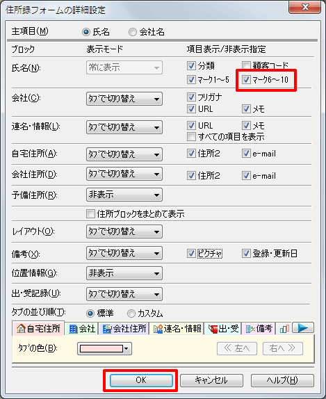Toggle 住所2 checkbox for 会社住所
The width and height of the screenshot is (326, 399).
191,176
